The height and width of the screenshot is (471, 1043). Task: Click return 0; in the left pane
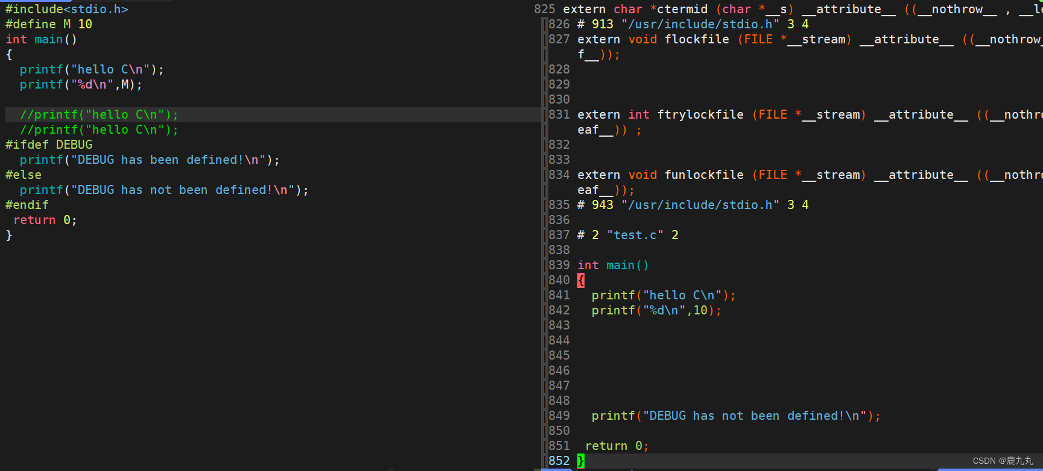(45, 220)
